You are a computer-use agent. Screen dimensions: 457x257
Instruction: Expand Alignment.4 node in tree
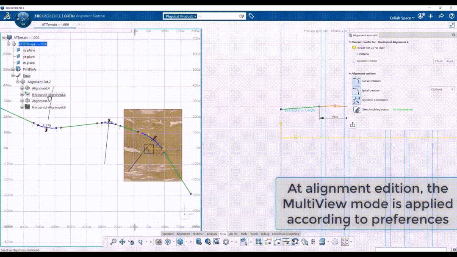22,88
